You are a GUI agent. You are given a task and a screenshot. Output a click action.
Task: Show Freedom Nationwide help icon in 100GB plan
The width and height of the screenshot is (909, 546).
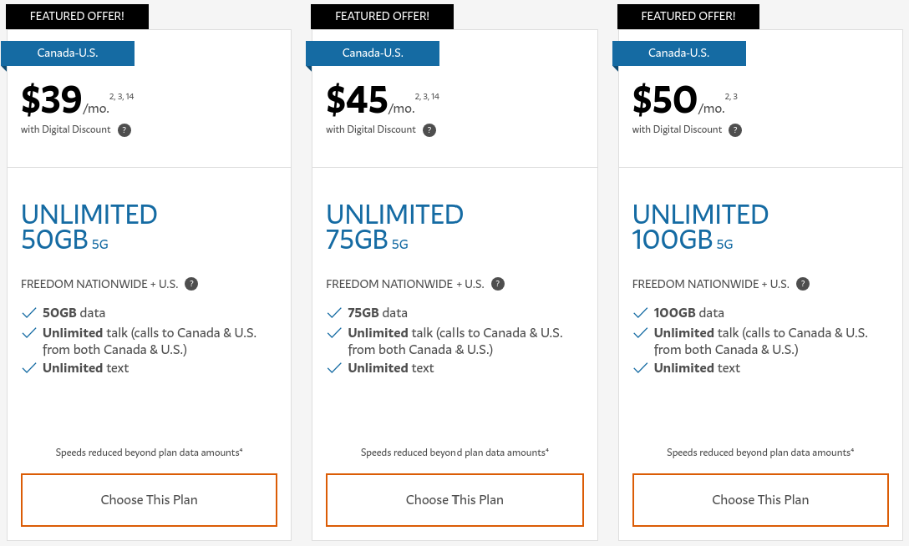click(x=803, y=284)
